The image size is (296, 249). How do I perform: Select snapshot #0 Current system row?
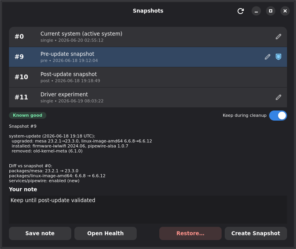[148, 37]
